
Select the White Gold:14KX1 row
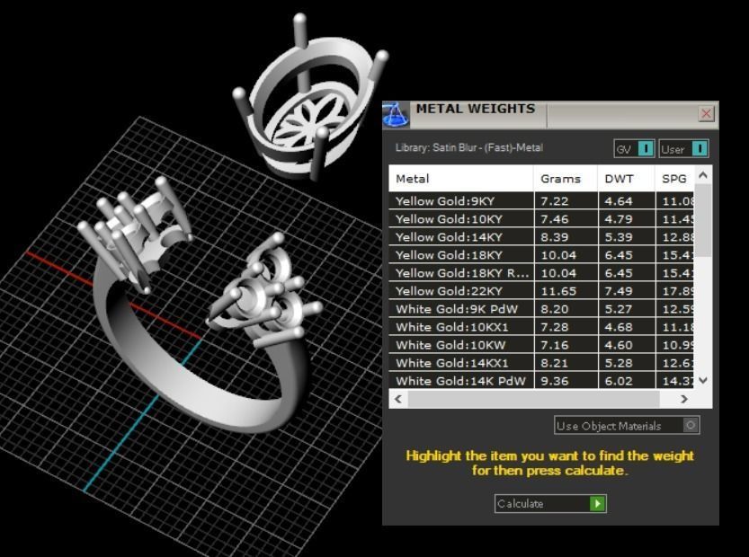pyautogui.click(x=541, y=363)
